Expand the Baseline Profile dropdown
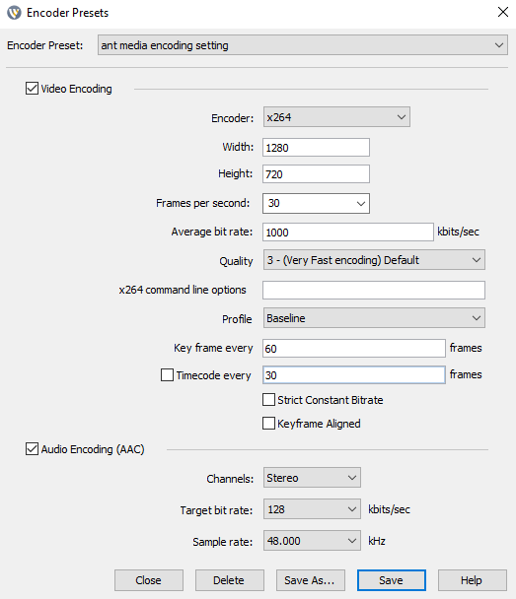516x599 pixels. pyautogui.click(x=374, y=318)
